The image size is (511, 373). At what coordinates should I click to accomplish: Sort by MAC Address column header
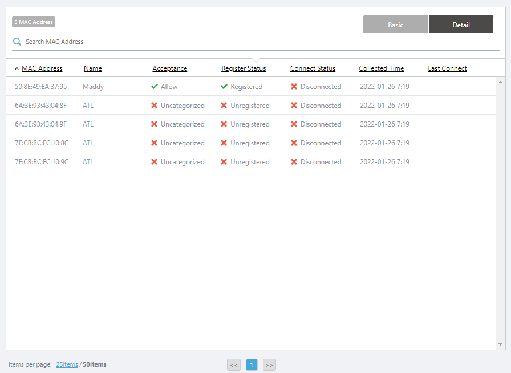pyautogui.click(x=42, y=68)
